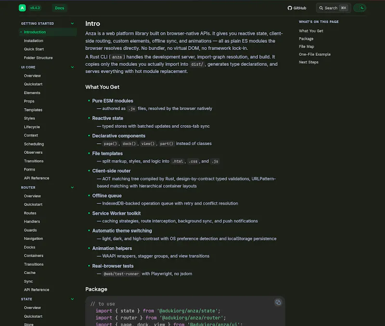Viewport: 385px width, 326px height.
Task: Click the @web/test-runner code label
Action: pyautogui.click(x=121, y=274)
